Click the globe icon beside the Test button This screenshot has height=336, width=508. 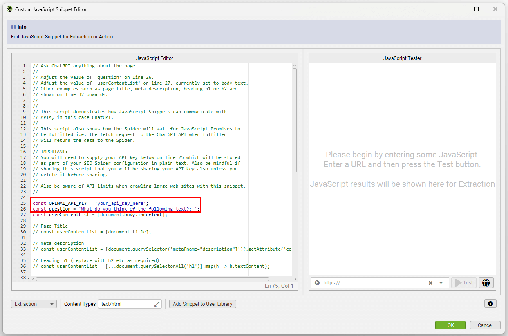click(486, 282)
